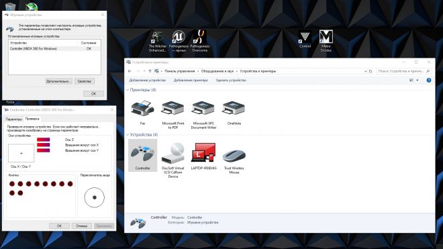Click the search devices and printers field

[401, 71]
